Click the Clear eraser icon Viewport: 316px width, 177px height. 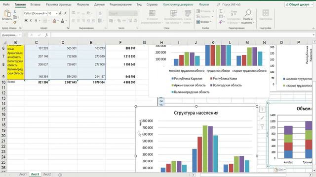click(221, 22)
